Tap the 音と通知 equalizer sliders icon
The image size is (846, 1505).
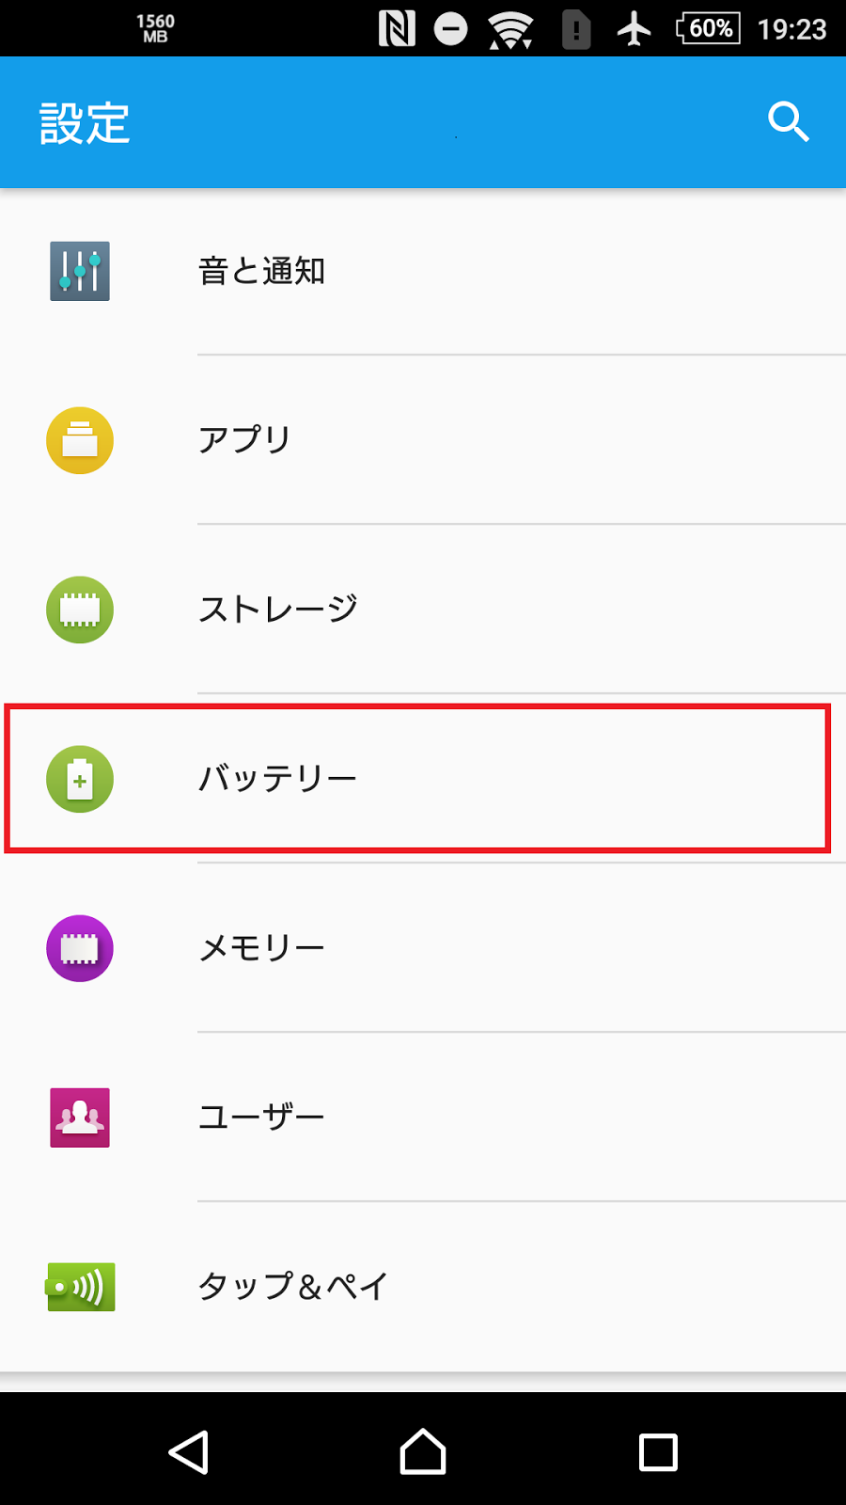[80, 271]
